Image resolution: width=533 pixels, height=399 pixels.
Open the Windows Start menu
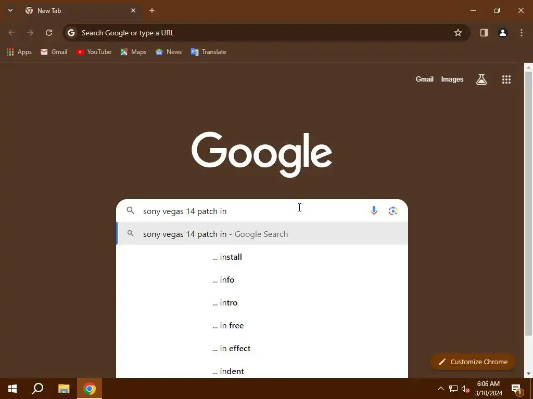pos(12,389)
